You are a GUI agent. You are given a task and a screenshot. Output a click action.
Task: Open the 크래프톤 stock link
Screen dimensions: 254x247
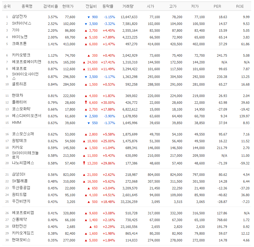click(19, 44)
